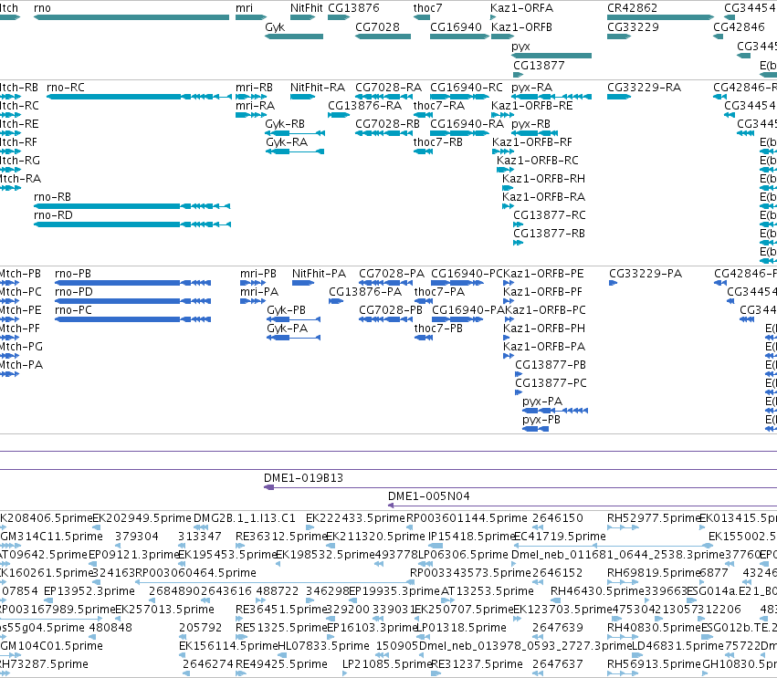
Task: Click the pyx-RA transcript label
Action: click(531, 88)
